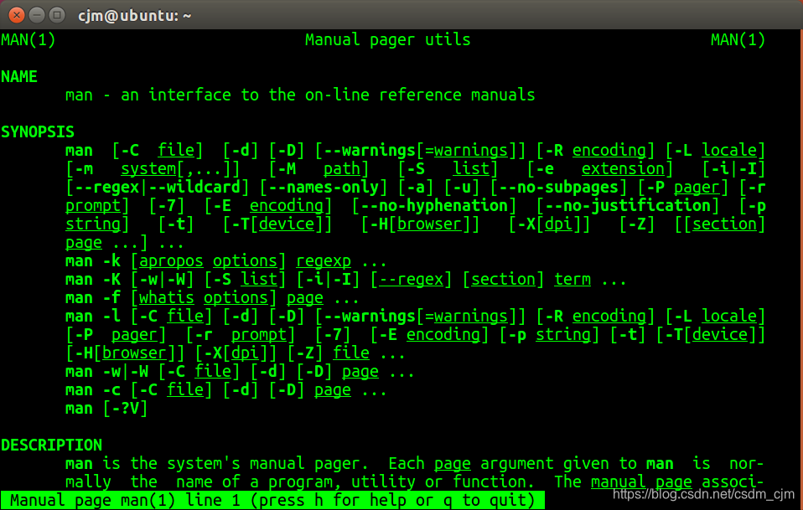This screenshot has width=803, height=510.
Task: Click the top-right 'MAN(1)' header
Action: (738, 40)
